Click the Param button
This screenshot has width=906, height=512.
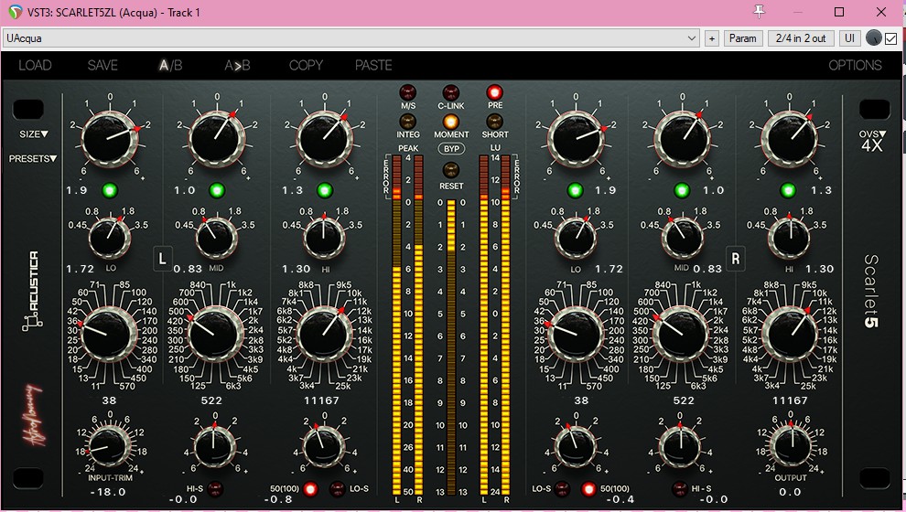pos(742,38)
